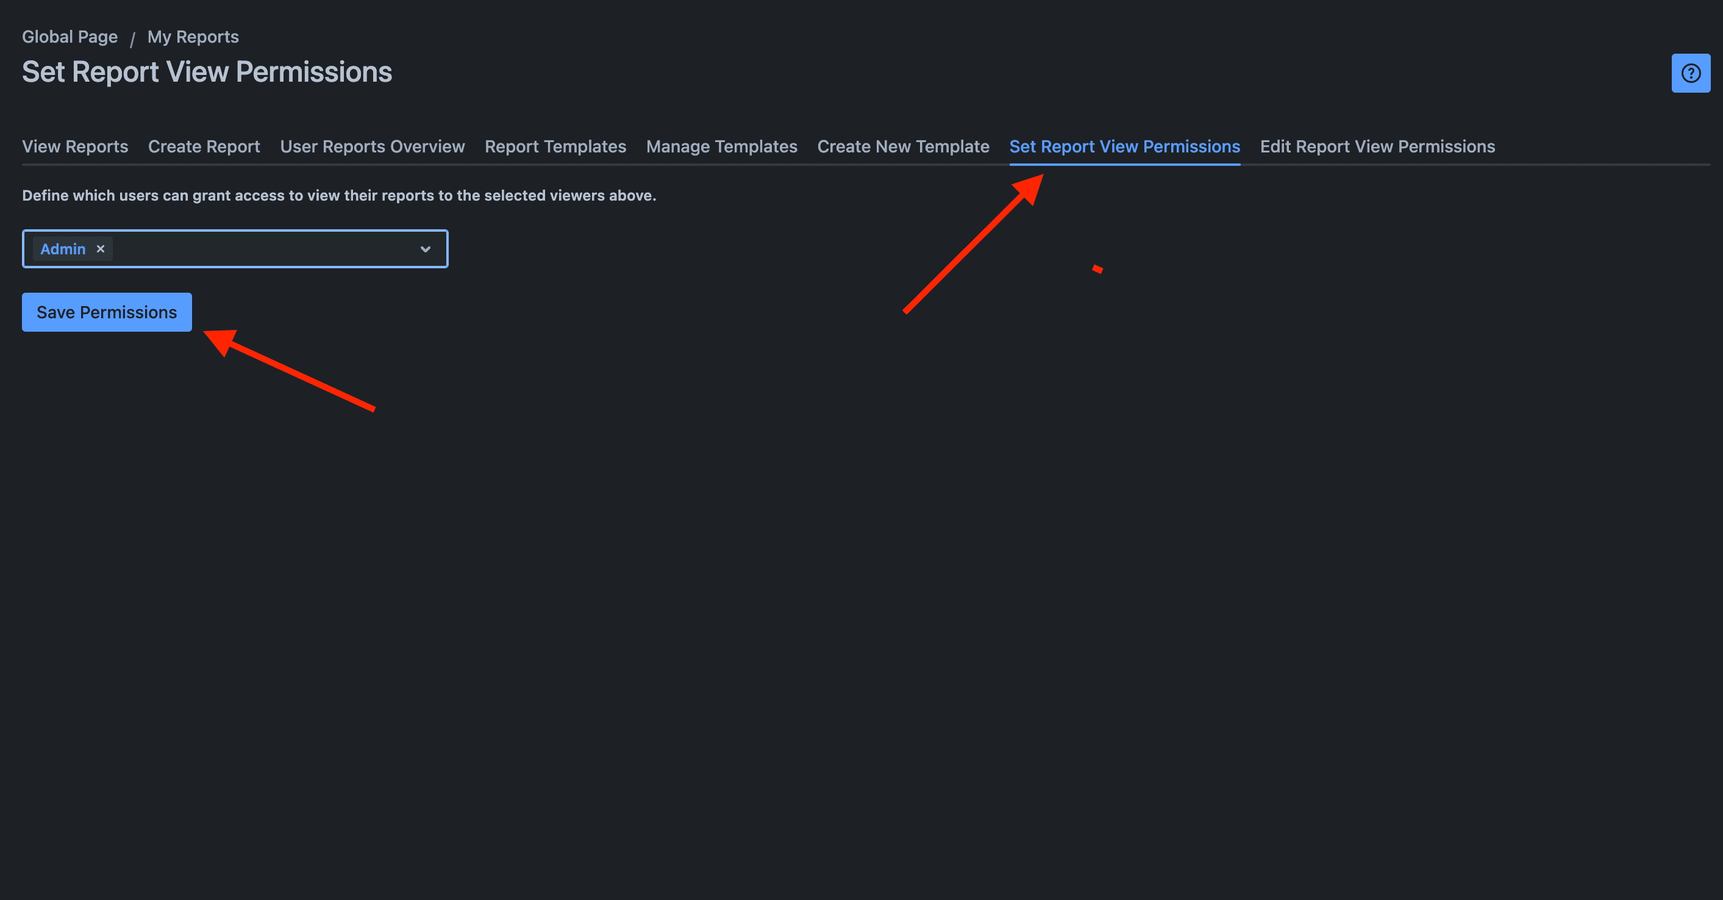Switch to Create New Template tab
Viewport: 1723px width, 900px height.
click(x=903, y=146)
